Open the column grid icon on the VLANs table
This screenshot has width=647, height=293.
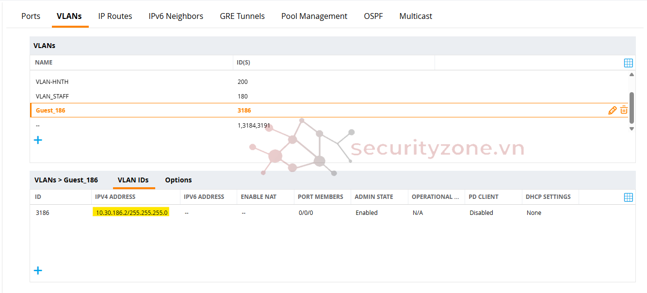point(629,63)
